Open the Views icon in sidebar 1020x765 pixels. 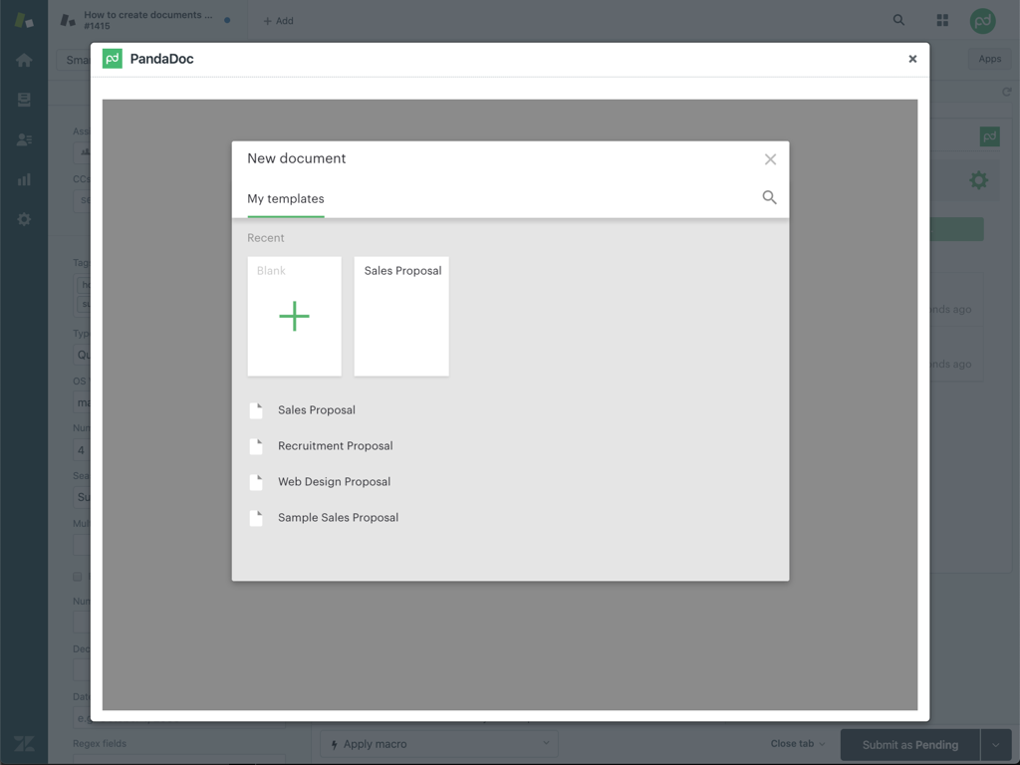[x=24, y=101]
